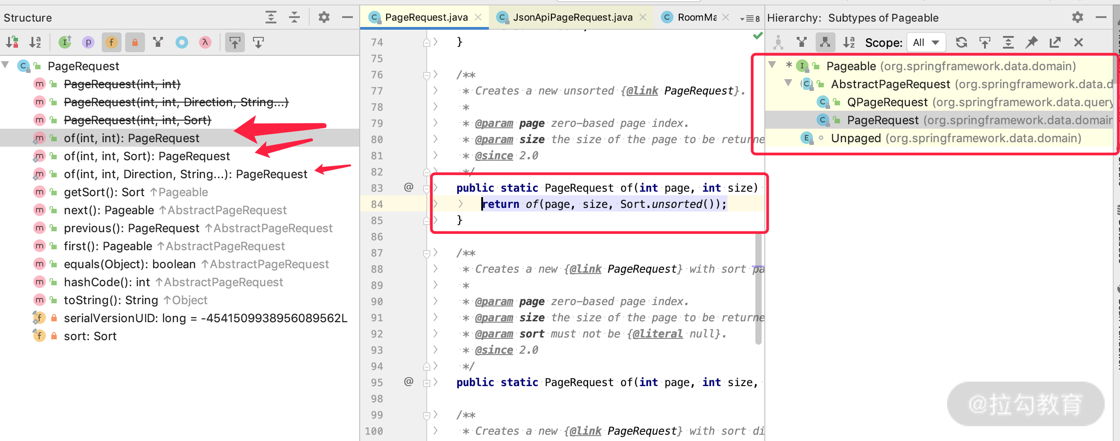Select getSort(): Sort in Structure
The height and width of the screenshot is (441, 1120).
pyautogui.click(x=180, y=192)
